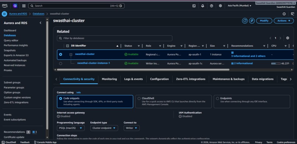Switch to Configuration tab
The height and width of the screenshot is (144, 297).
(x=159, y=79)
